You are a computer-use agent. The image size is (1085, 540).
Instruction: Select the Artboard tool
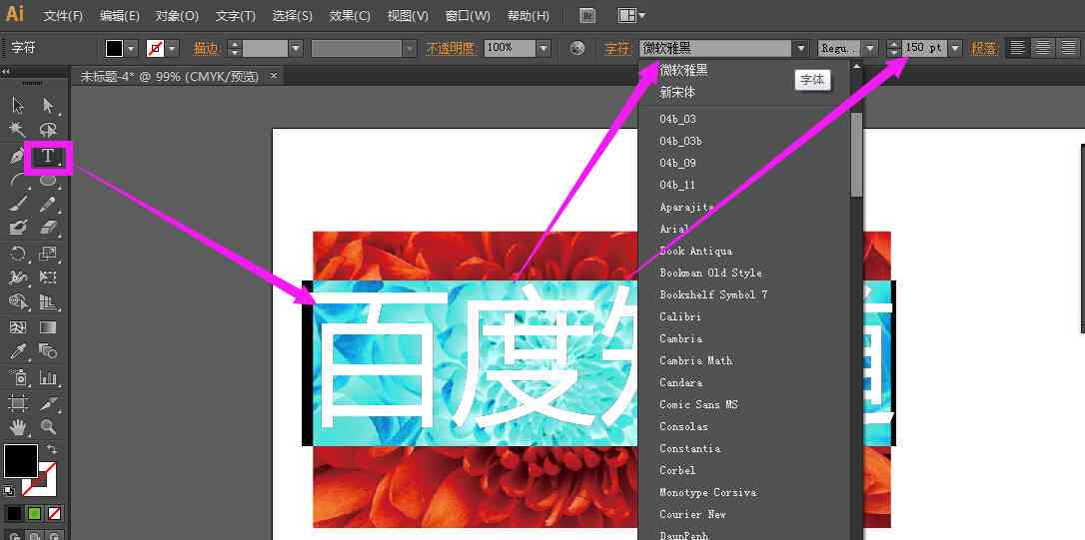18,403
